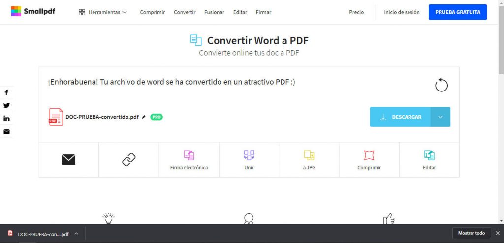Image resolution: width=504 pixels, height=243 pixels.
Task: Open options chevron for downloaded file in bar
Action: [76, 234]
